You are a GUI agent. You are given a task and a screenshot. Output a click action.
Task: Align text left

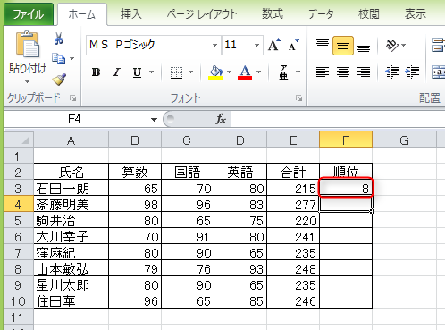(323, 72)
